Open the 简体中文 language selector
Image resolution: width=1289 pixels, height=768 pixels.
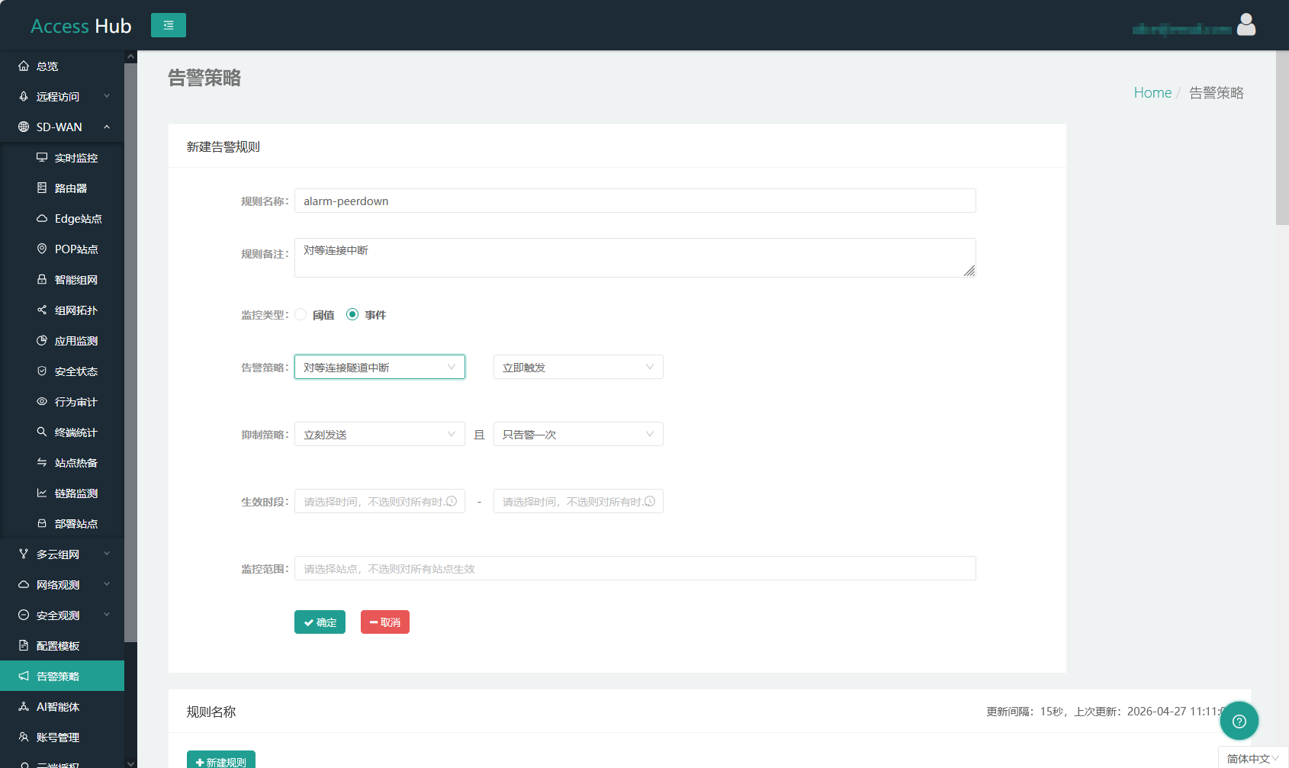[x=1252, y=758]
